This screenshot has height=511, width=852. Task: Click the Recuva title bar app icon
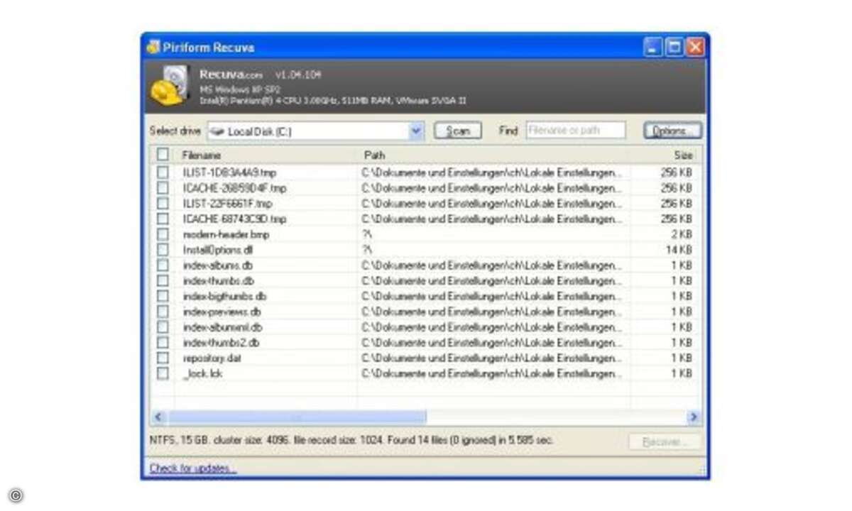153,48
